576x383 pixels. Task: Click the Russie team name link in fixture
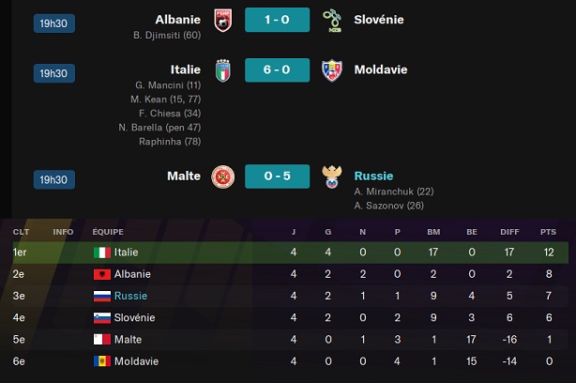(373, 176)
